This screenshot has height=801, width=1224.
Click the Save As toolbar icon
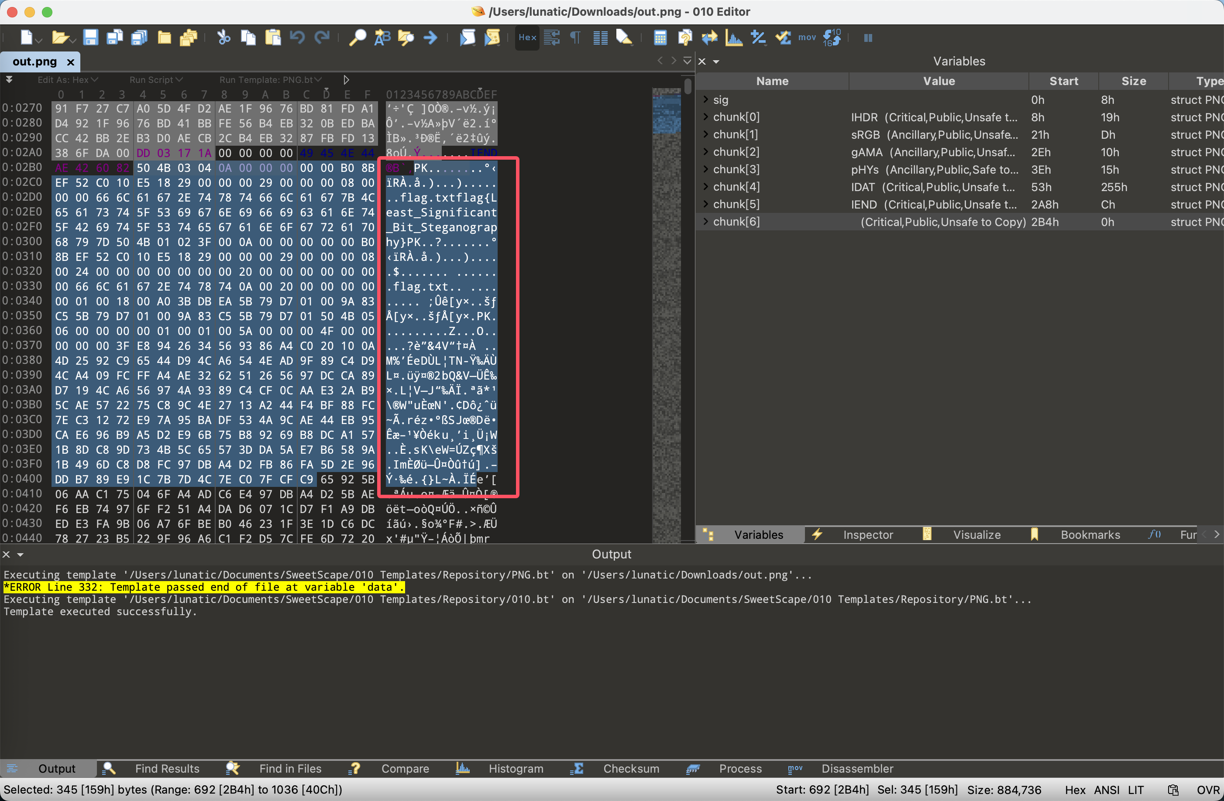115,38
